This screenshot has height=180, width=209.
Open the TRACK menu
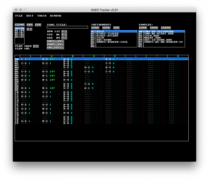pos(42,16)
